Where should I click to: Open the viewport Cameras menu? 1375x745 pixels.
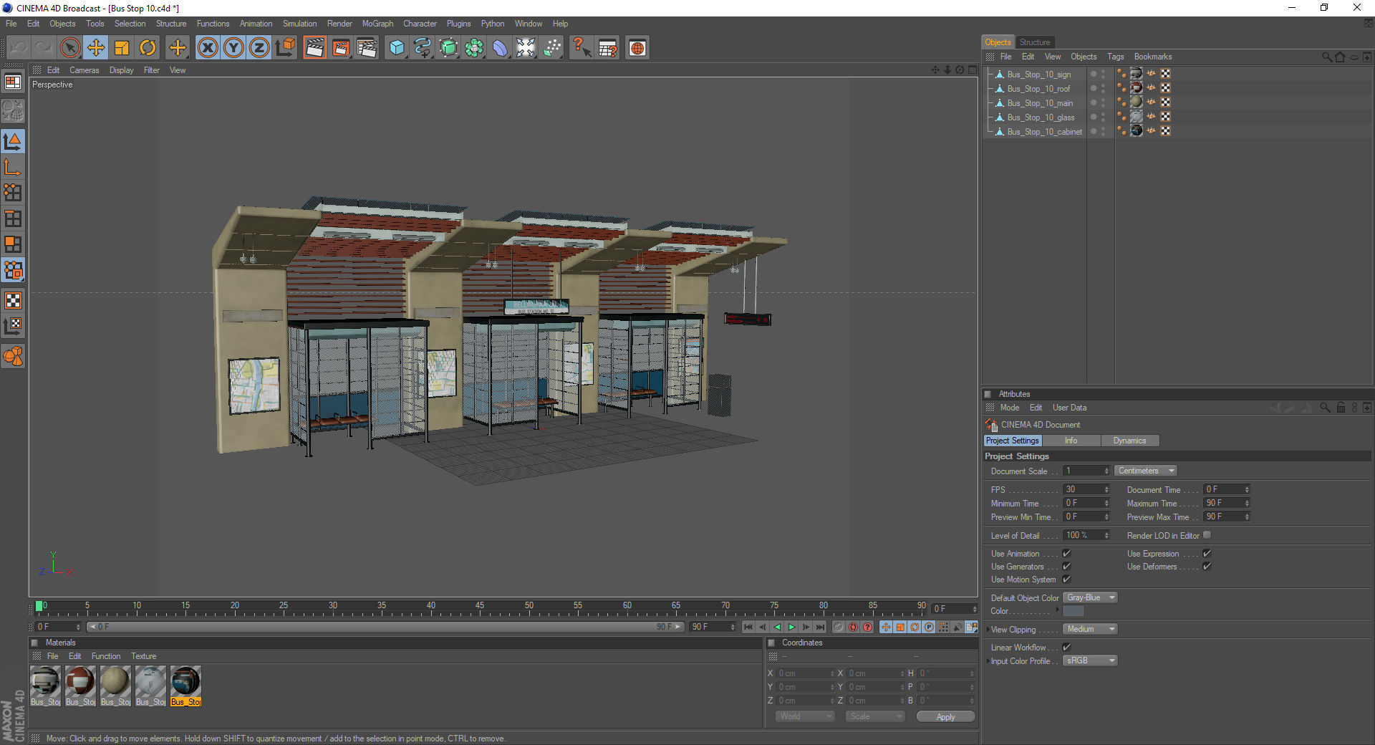click(84, 70)
